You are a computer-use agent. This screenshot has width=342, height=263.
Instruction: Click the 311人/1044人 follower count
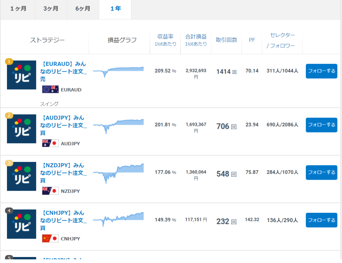tap(282, 71)
